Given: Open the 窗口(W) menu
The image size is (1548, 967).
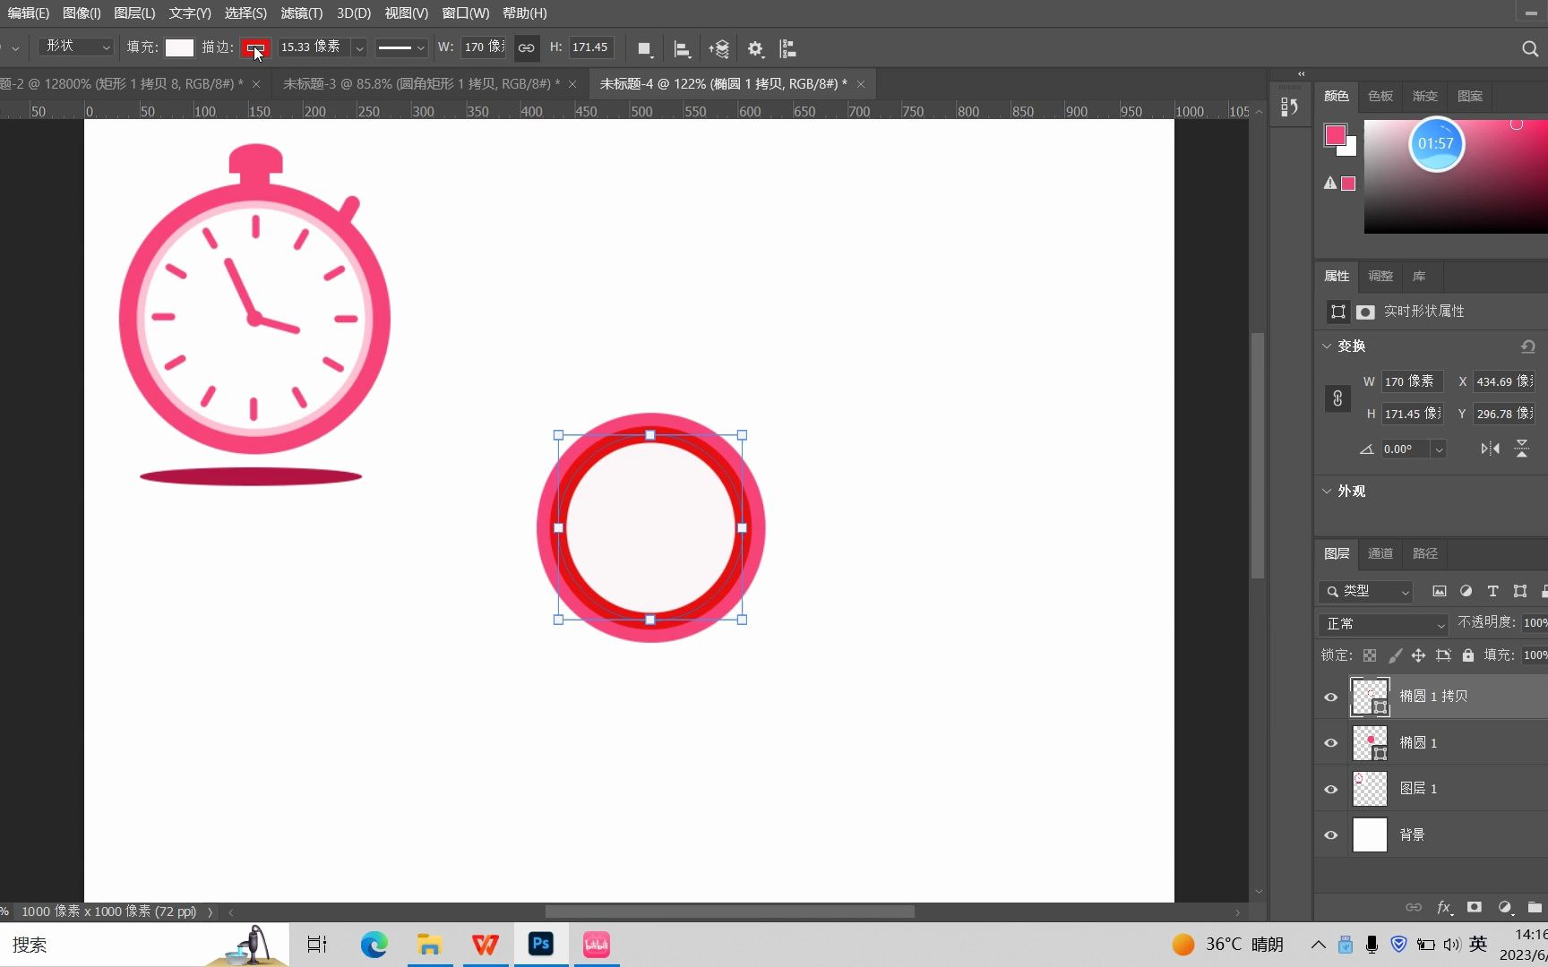Looking at the screenshot, I should 466,13.
